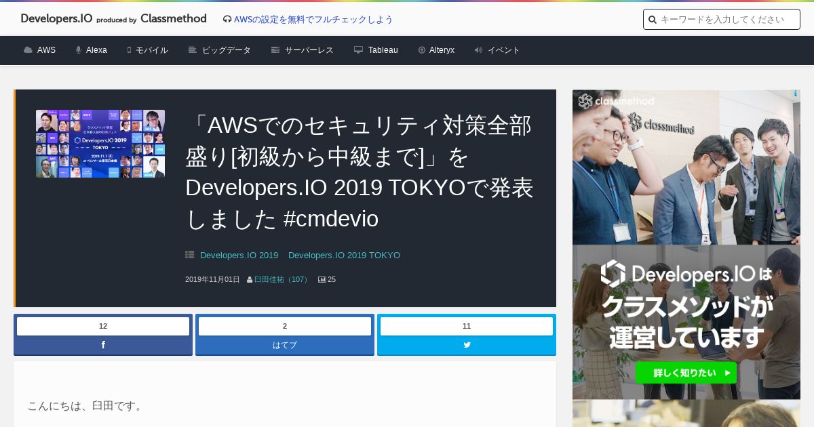Share the article via Twitter bird icon
Image resolution: width=814 pixels, height=427 pixels.
click(467, 345)
